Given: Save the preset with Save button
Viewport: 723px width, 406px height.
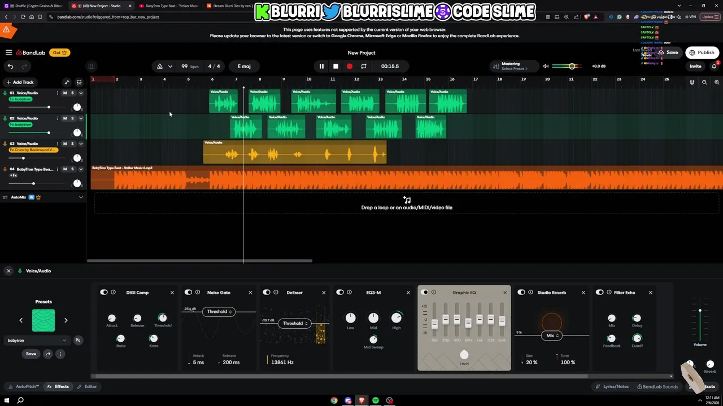Looking at the screenshot, I should [x=31, y=354].
